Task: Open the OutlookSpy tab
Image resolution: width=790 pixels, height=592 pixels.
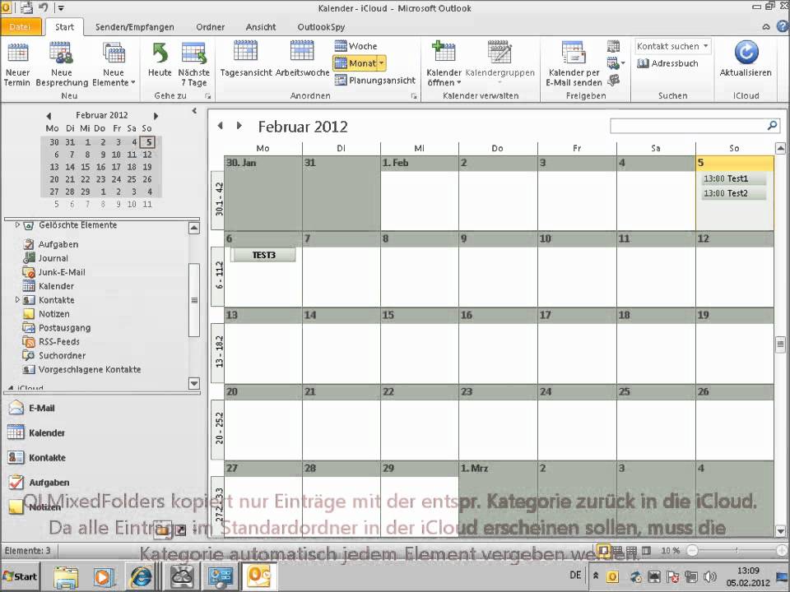Action: coord(321,27)
